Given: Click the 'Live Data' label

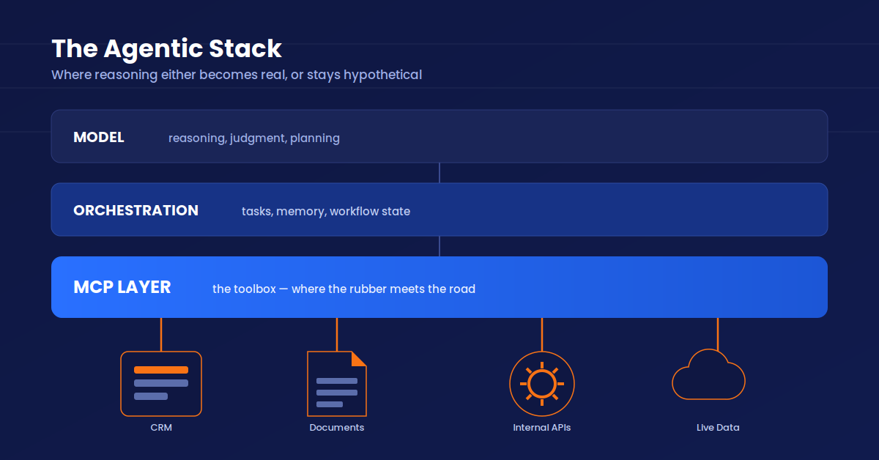Looking at the screenshot, I should [x=718, y=427].
